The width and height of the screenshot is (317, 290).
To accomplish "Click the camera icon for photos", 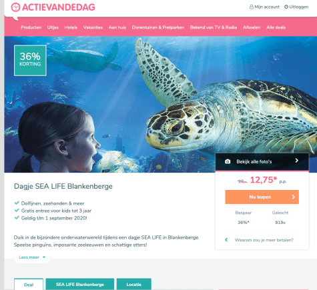I will pos(228,161).
